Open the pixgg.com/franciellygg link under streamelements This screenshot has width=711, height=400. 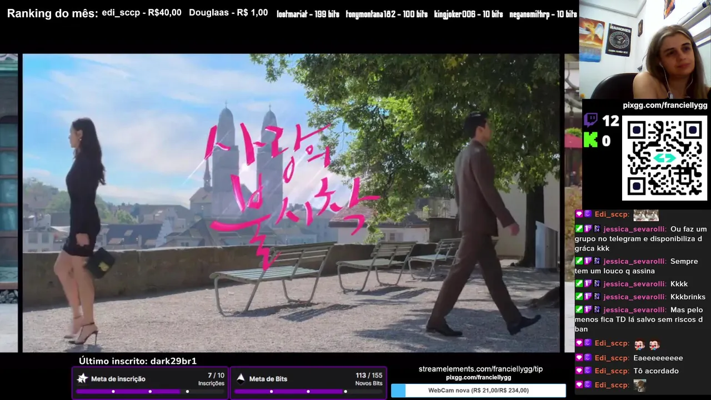(478, 377)
